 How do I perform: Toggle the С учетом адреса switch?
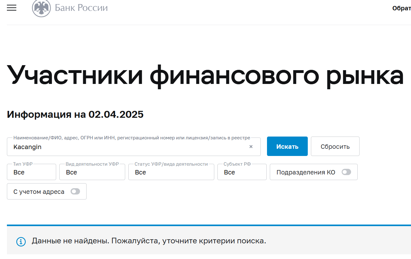tap(75, 191)
